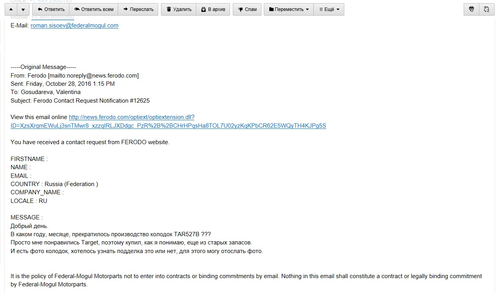The image size is (497, 293).
Task: Forward the email with Переслать
Action: pos(138,9)
